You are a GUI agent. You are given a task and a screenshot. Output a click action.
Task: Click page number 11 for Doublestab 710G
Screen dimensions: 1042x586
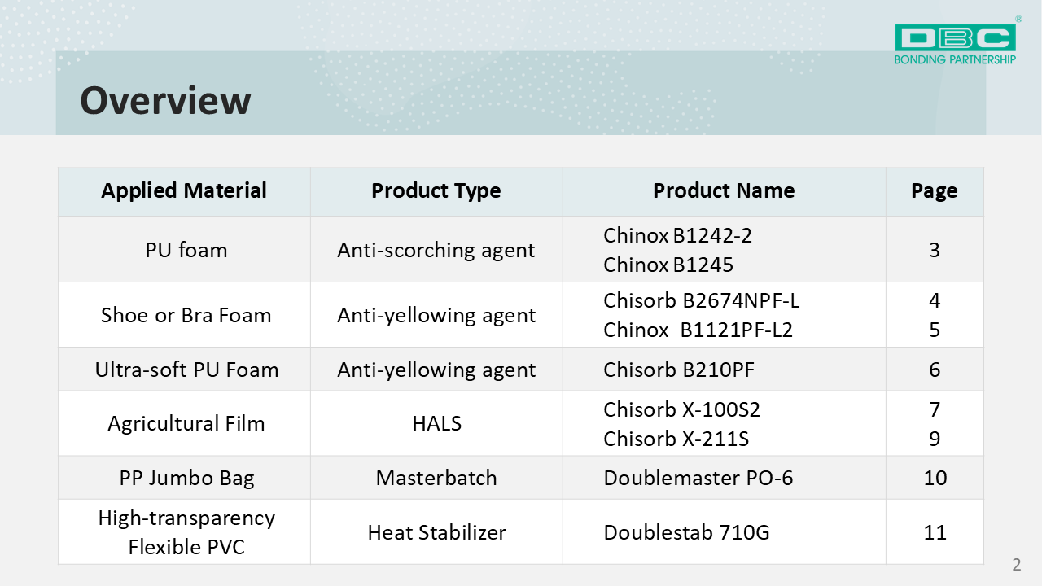pos(935,532)
